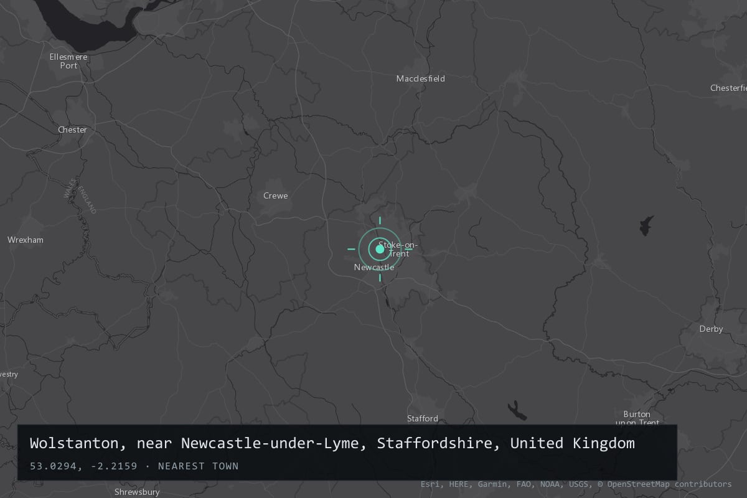Open the OpenStreetMap contributors attribution
This screenshot has height=498, width=747.
tap(665, 484)
